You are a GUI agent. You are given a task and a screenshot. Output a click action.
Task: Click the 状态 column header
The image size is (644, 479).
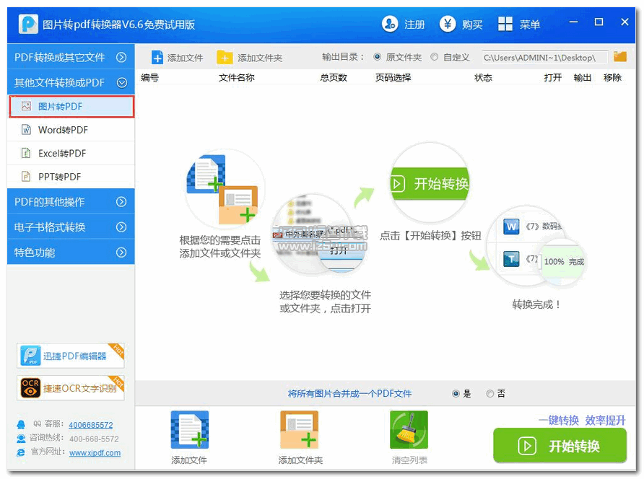click(x=483, y=77)
